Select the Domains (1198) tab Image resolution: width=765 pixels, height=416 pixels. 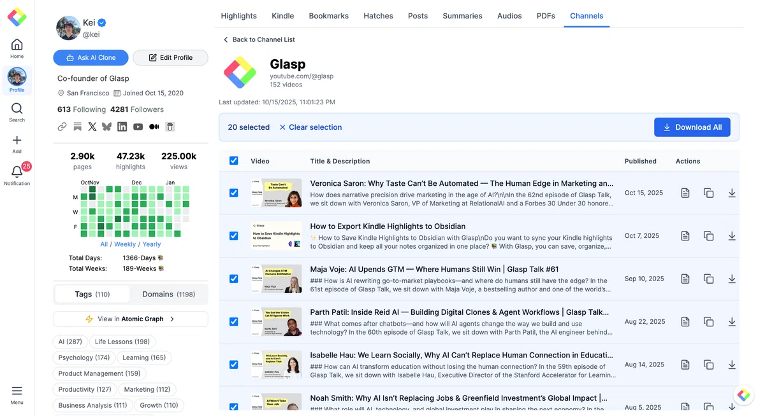[168, 294]
